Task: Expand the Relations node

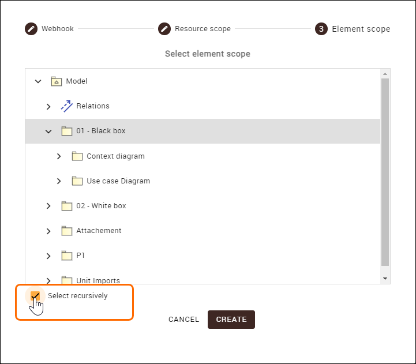Action: [x=48, y=106]
